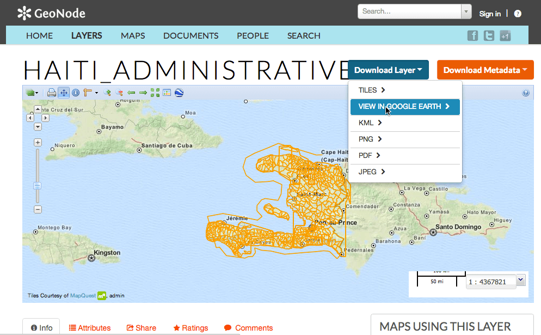This screenshot has height=335, width=541.
Task: Select the pan map tool
Action: coord(64,93)
